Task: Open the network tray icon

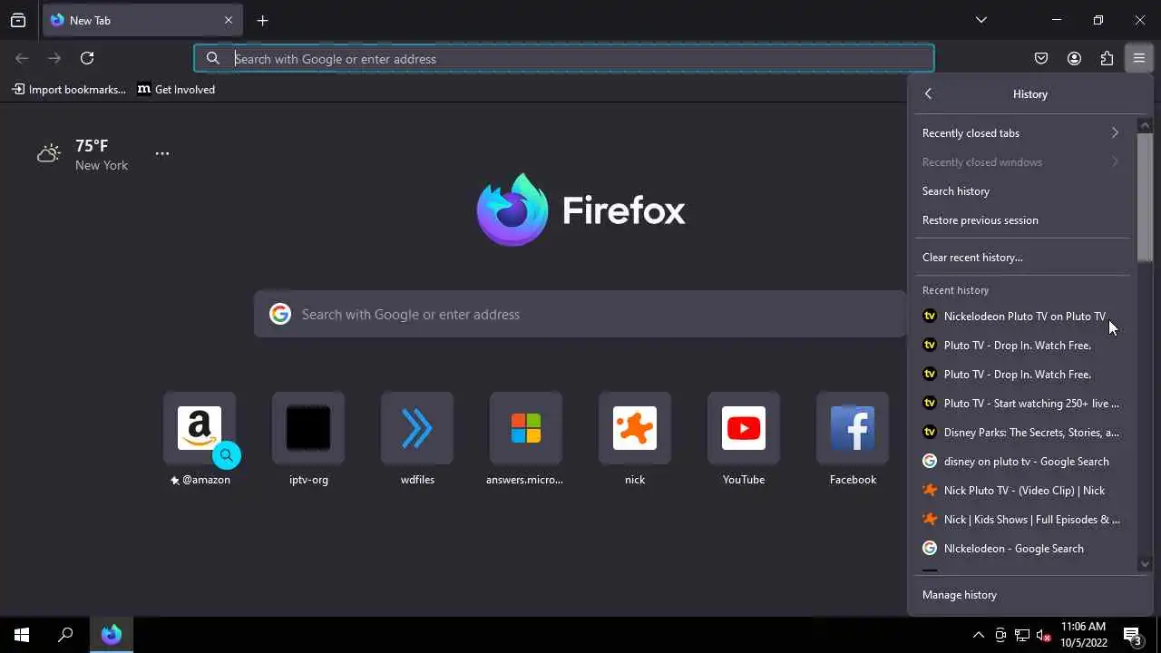Action: click(1022, 635)
